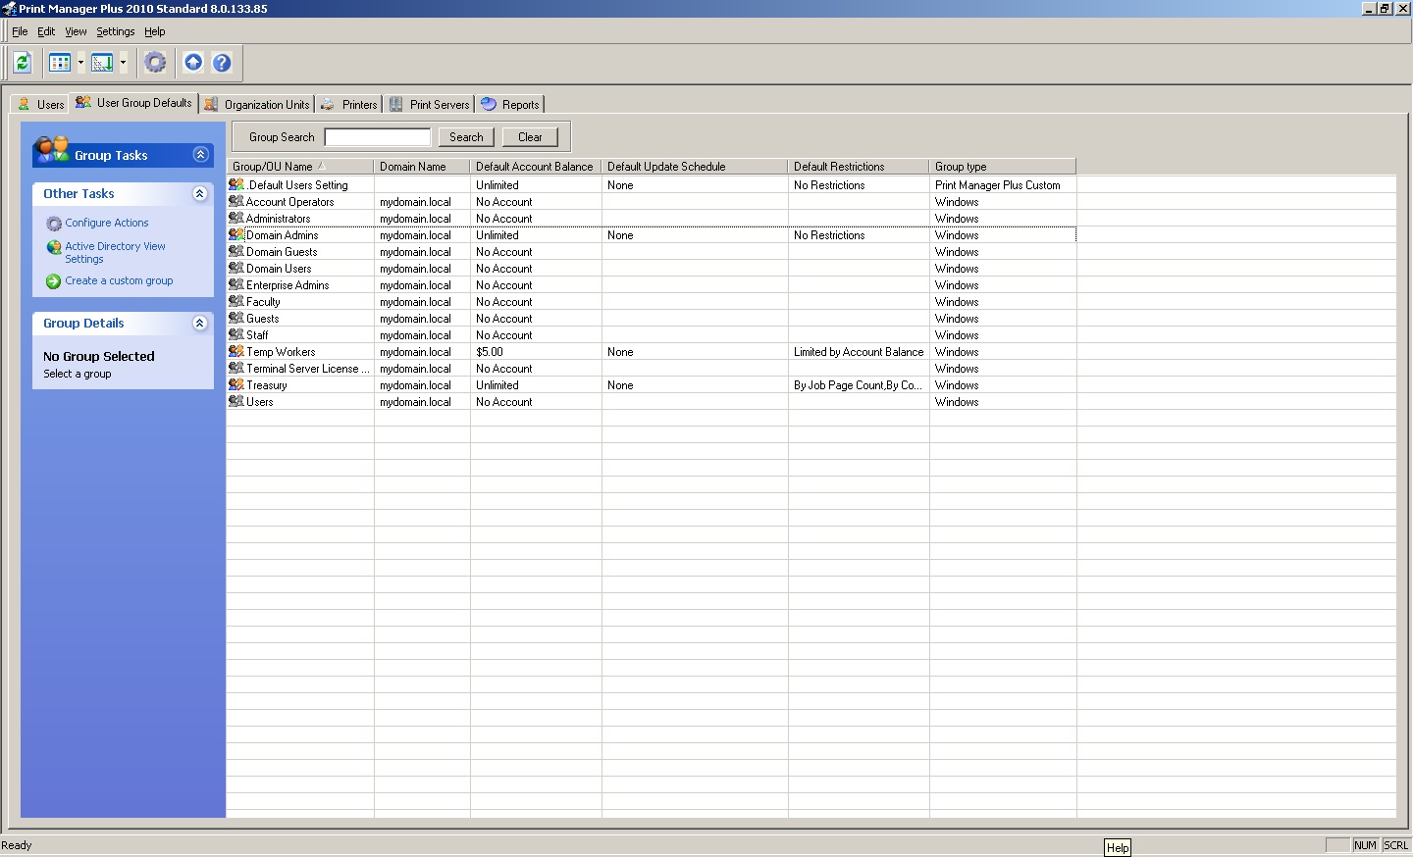Screen dimensions: 1413x857
Task: Switch to the Users tab
Action: click(40, 104)
